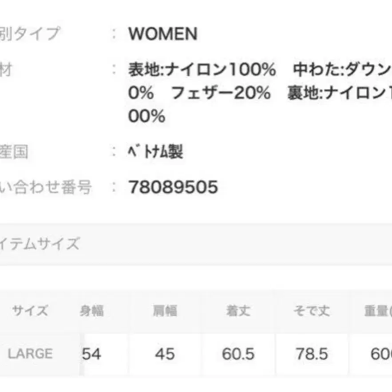Viewport: 392px width, 392px height.
Task: Click the い合わせ番号 label
Action: click(x=46, y=187)
